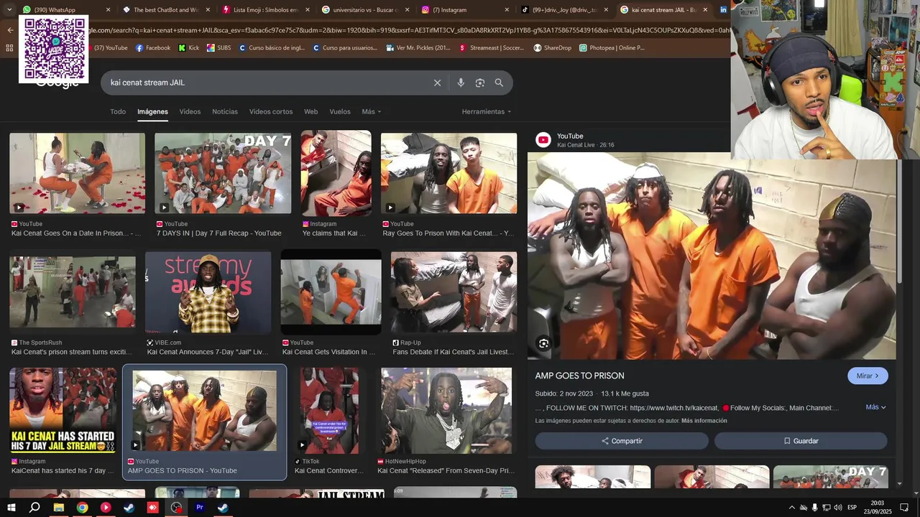Switch to the TikTok browser tab
Viewport: 920px width, 517px height.
pos(564,10)
